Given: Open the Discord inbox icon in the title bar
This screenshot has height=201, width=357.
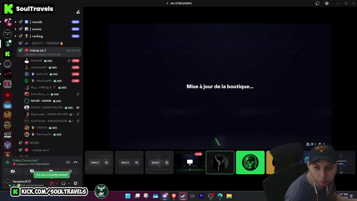Looking at the screenshot, I should point(317,3).
